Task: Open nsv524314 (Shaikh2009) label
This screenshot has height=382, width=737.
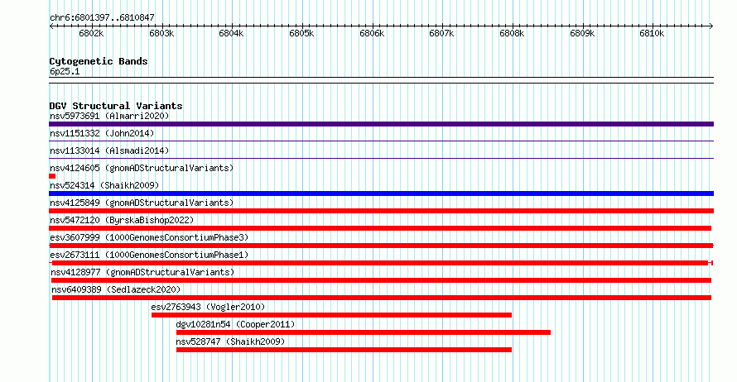Action: pos(104,185)
